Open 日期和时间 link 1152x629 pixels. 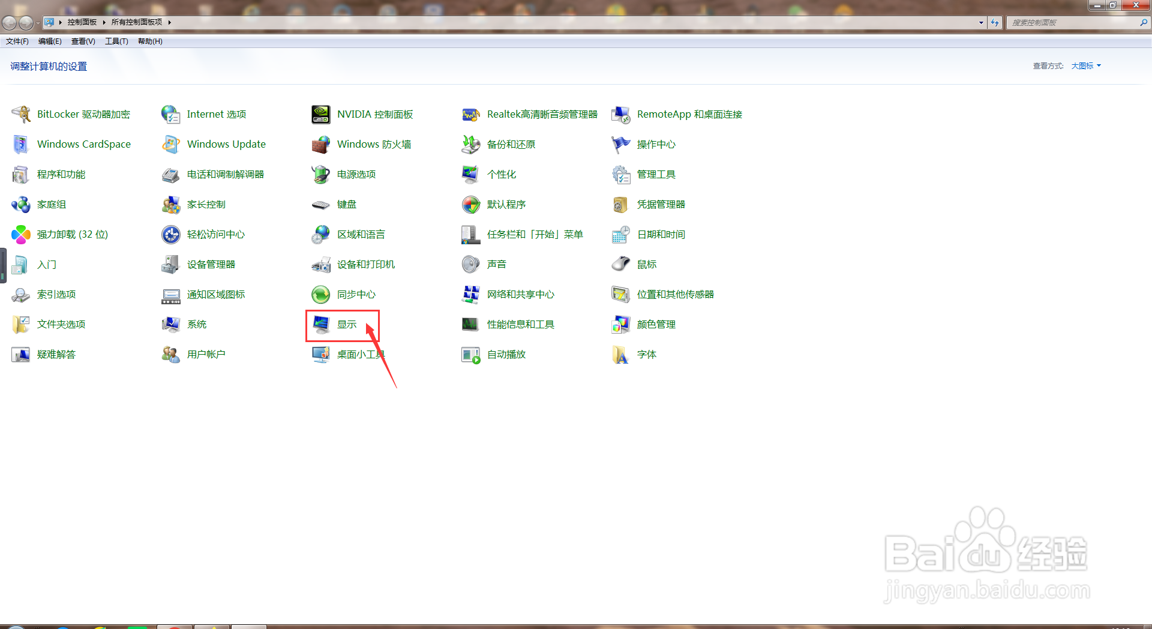[661, 234]
